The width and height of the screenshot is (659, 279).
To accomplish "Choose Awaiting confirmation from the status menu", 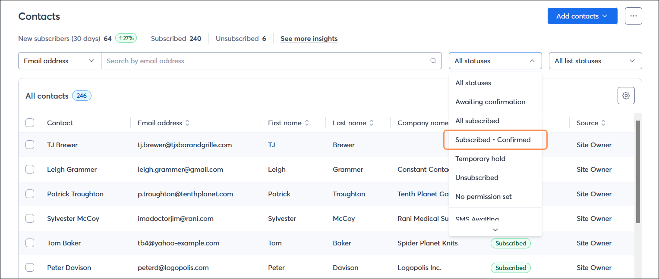I will [490, 102].
